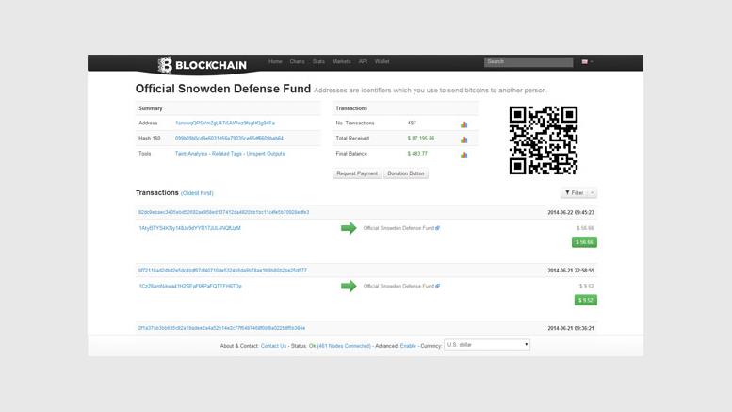The width and height of the screenshot is (732, 412).
Task: Open the language flag dropdown
Action: tap(587, 61)
